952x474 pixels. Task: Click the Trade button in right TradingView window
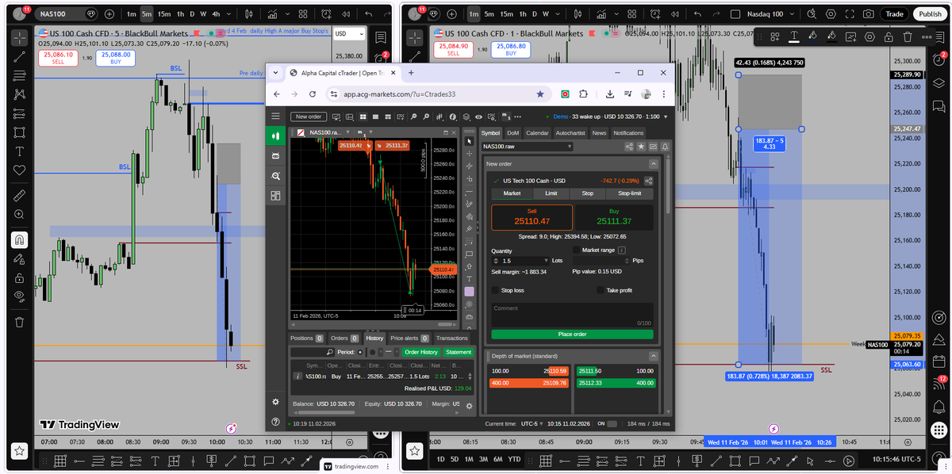[894, 14]
